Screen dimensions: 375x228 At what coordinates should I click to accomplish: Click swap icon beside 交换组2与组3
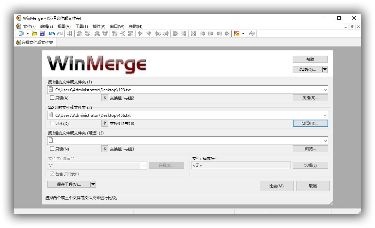(x=105, y=123)
